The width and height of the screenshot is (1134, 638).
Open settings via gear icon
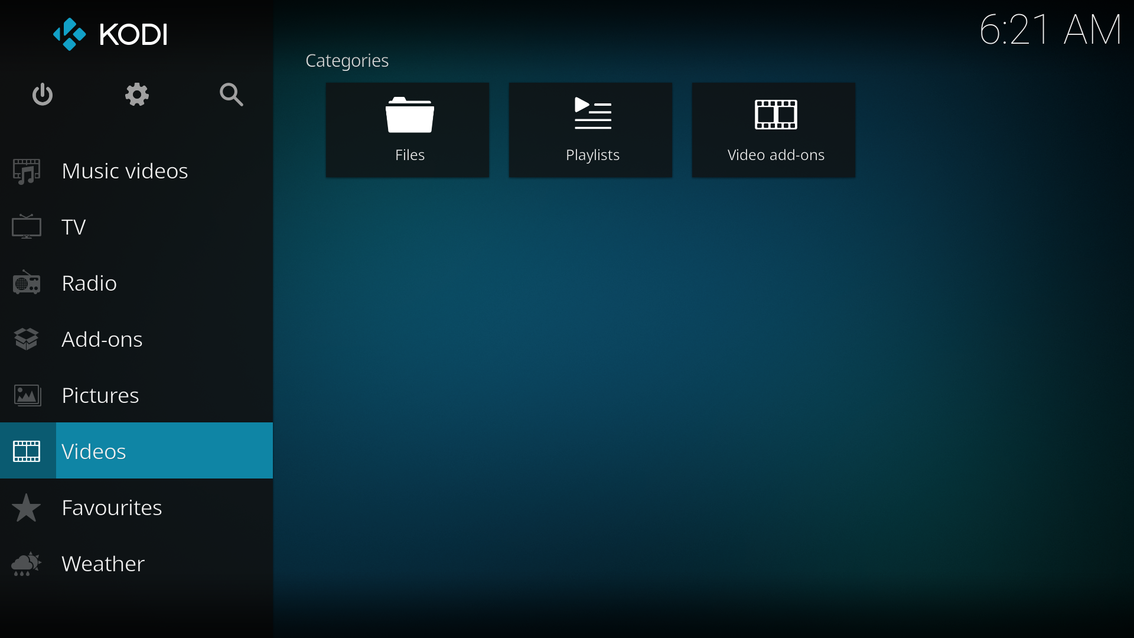click(x=136, y=95)
